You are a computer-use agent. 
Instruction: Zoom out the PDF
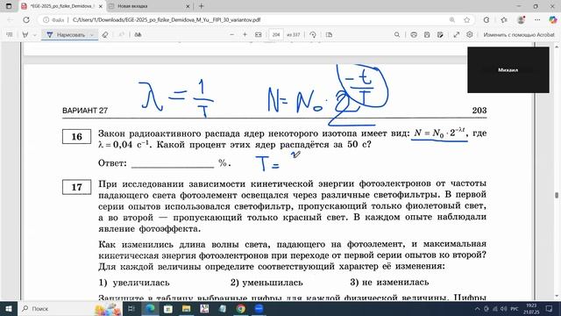[x=231, y=35]
